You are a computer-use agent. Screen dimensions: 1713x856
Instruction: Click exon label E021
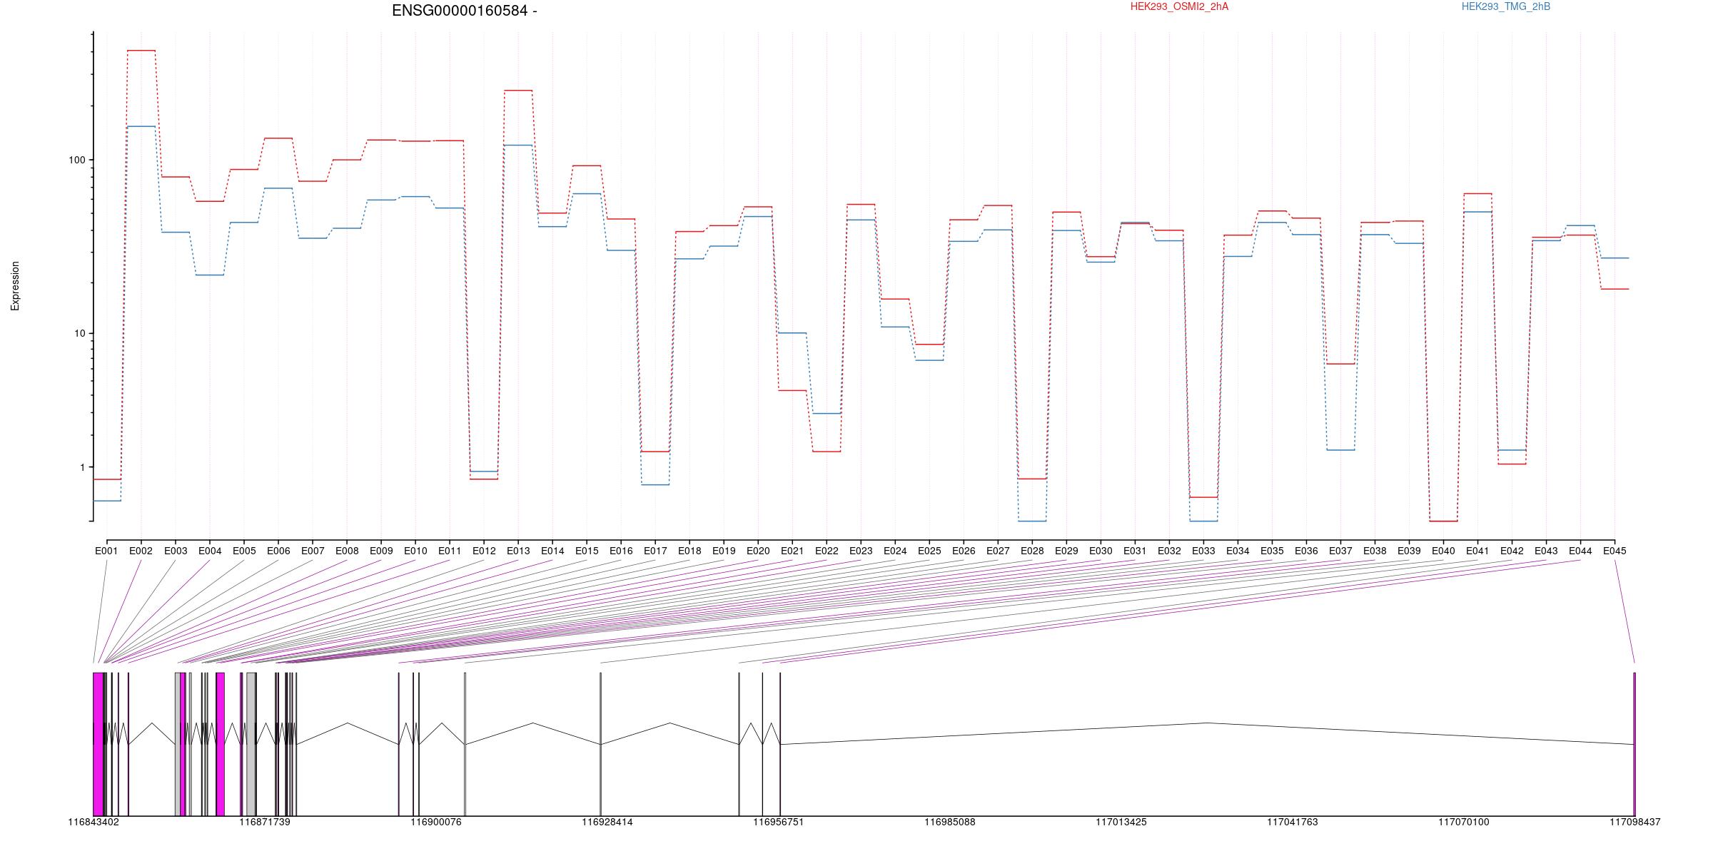point(792,551)
